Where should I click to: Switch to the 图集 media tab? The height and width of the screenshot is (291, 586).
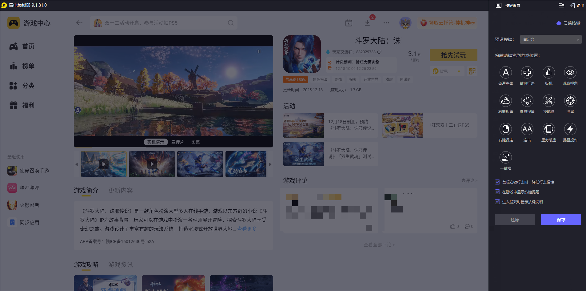196,142
